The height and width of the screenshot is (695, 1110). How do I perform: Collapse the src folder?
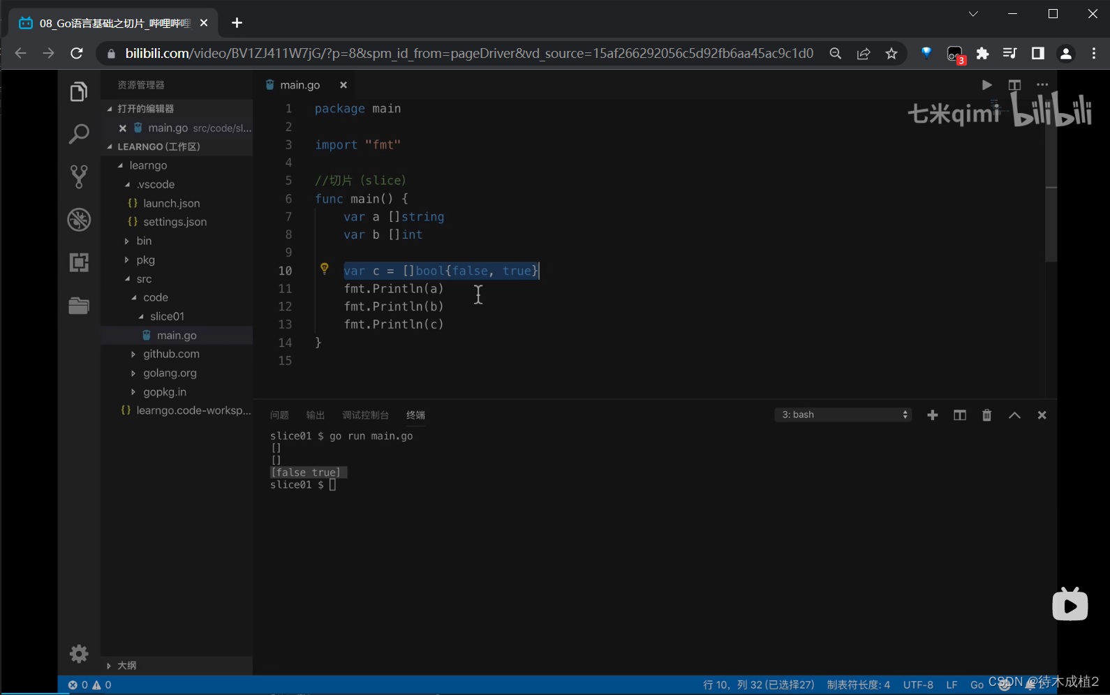[x=128, y=279]
